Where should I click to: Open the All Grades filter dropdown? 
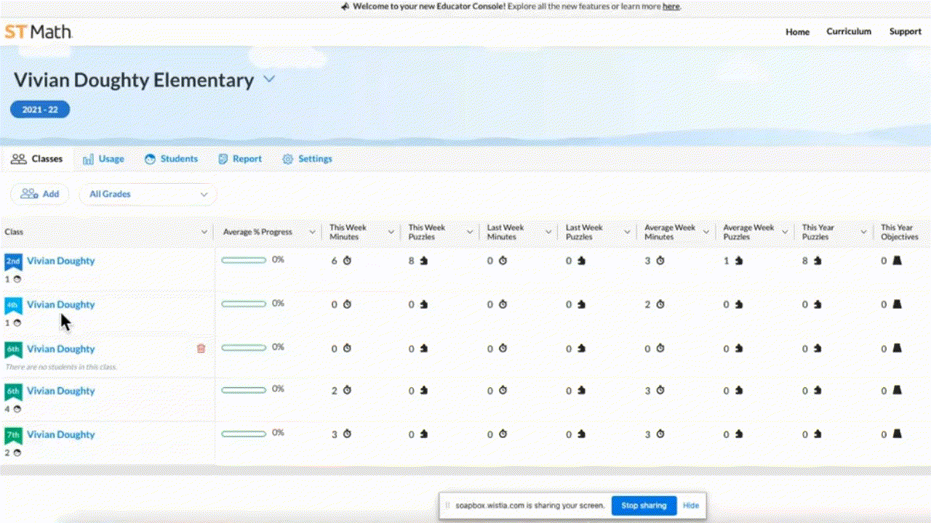click(148, 194)
